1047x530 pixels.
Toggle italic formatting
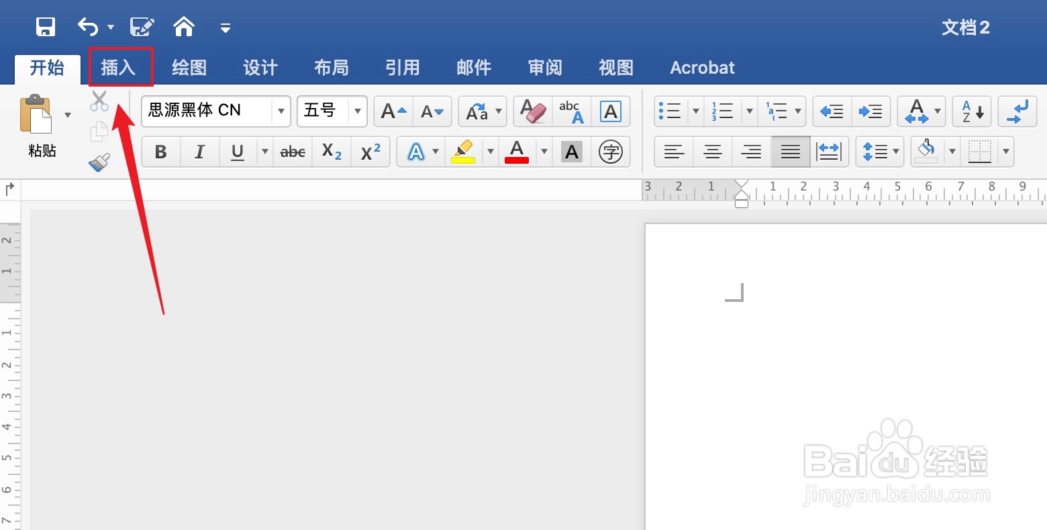(x=199, y=152)
